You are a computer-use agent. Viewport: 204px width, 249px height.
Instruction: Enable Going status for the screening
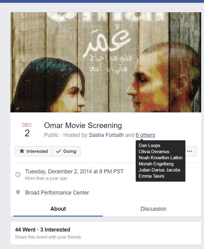coord(66,151)
